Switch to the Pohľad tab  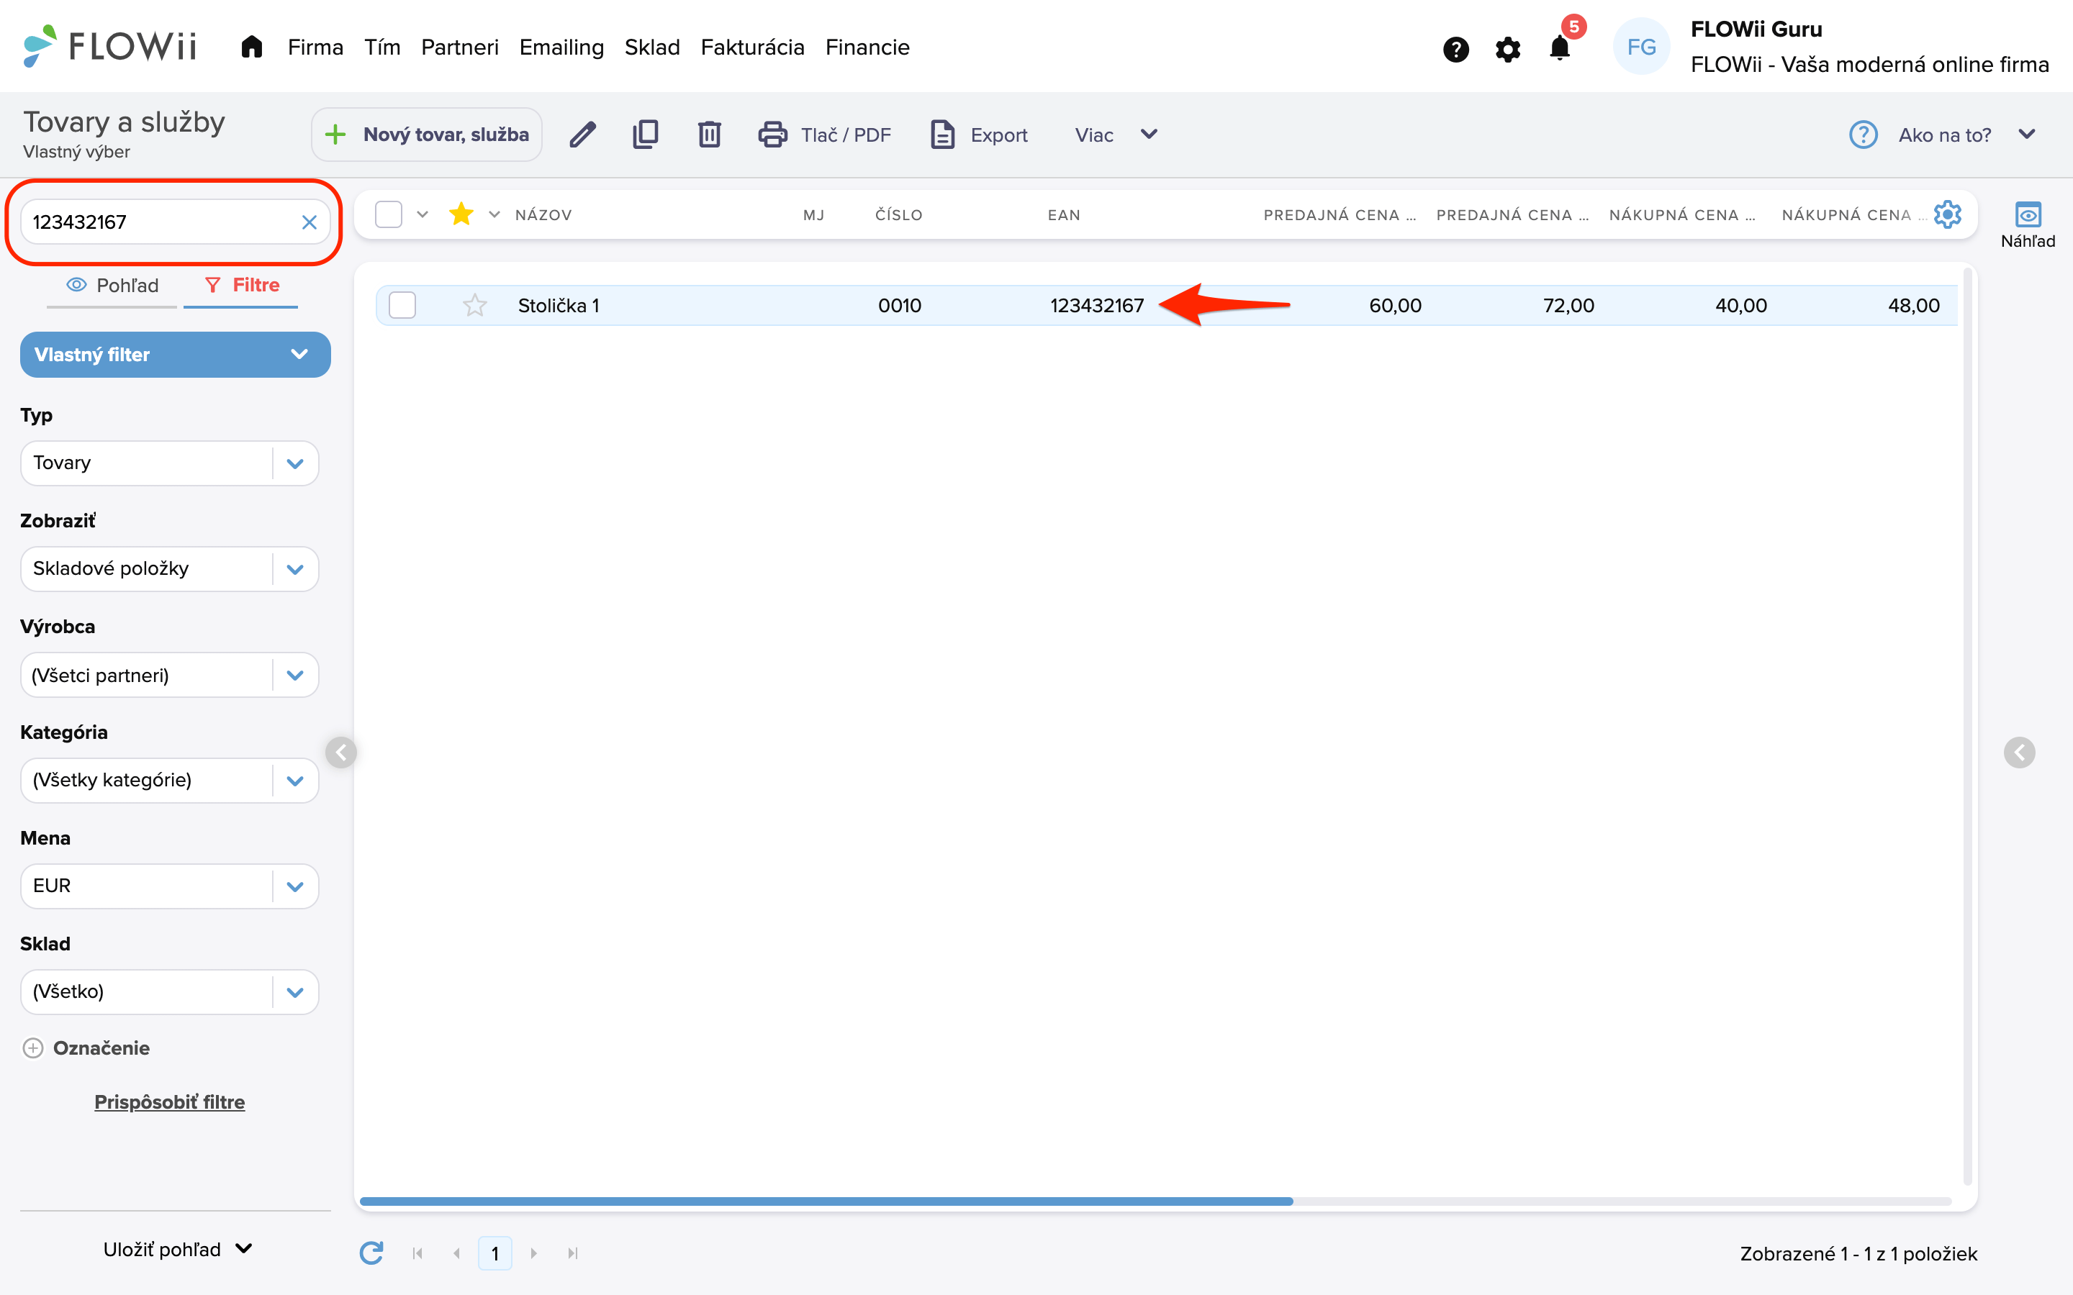point(112,285)
